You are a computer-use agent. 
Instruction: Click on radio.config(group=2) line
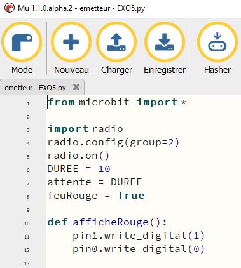[113, 142]
